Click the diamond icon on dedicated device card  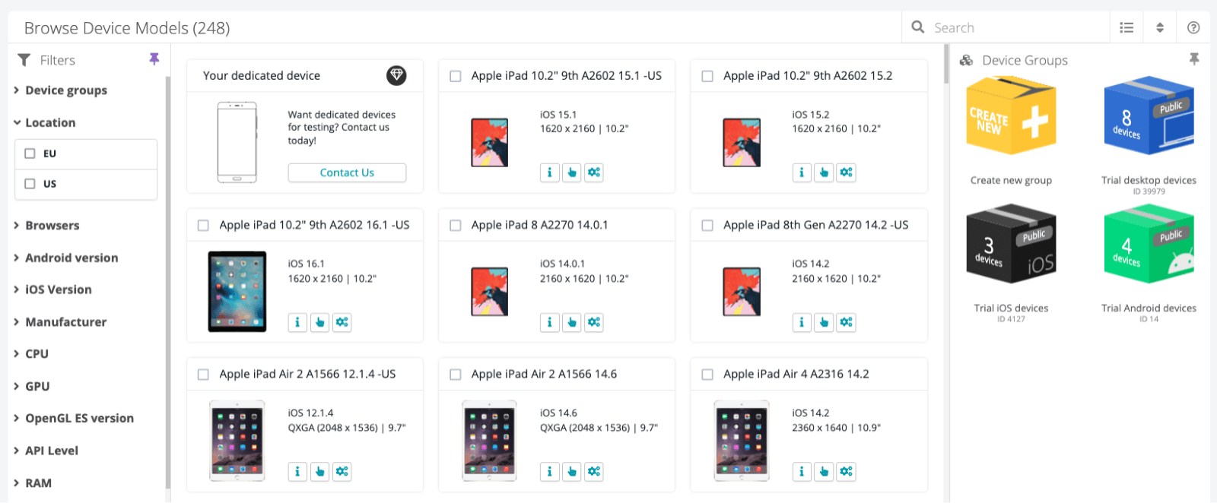coord(396,75)
